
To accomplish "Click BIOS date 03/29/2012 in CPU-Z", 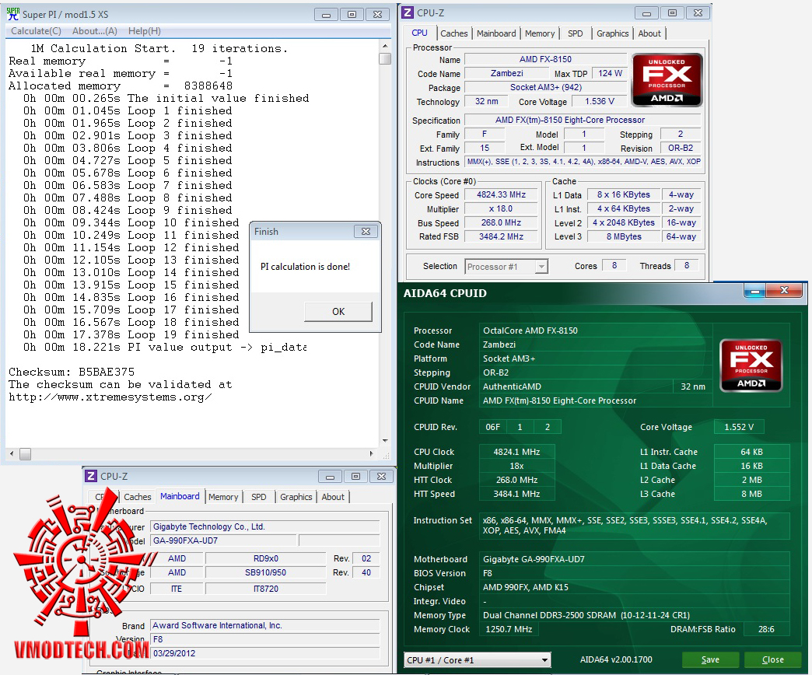I will pos(264,653).
